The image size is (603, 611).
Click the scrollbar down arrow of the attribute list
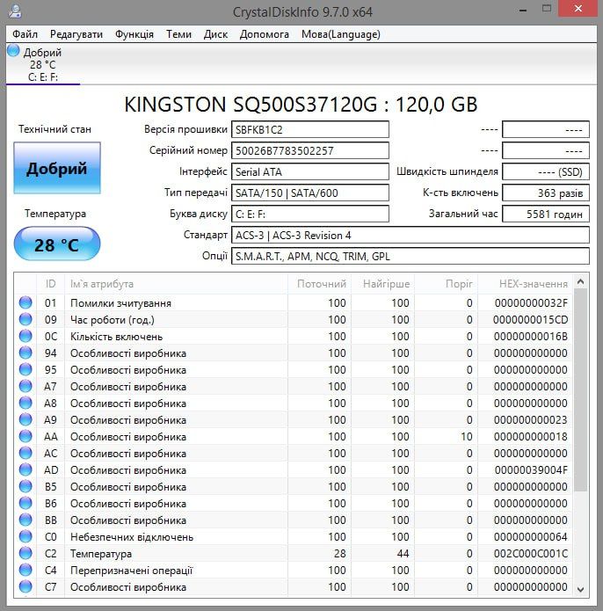[580, 589]
